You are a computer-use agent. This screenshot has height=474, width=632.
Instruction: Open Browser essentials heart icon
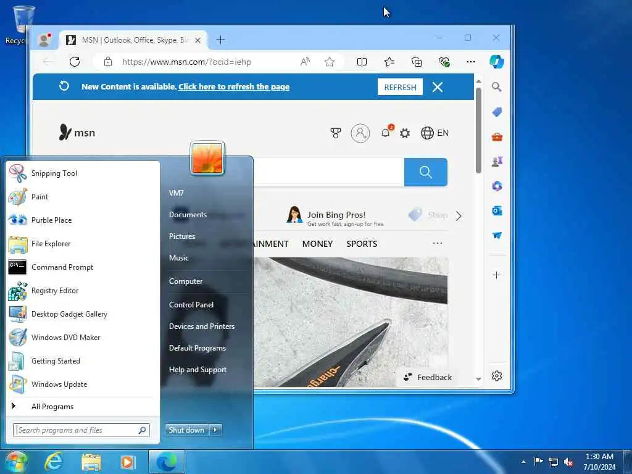click(444, 62)
